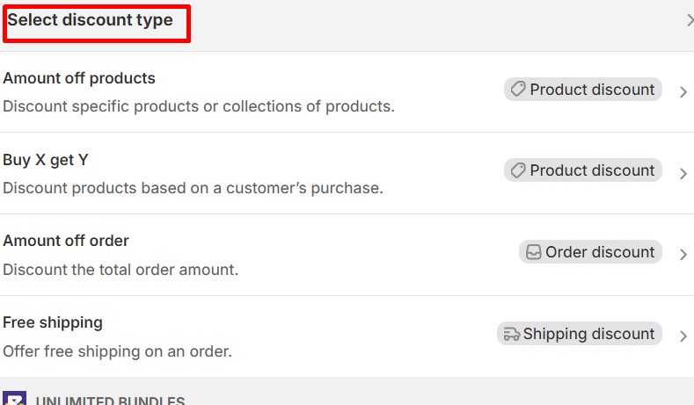Expand the chevron next to Buy X get Y
694x405 pixels.
(x=683, y=173)
